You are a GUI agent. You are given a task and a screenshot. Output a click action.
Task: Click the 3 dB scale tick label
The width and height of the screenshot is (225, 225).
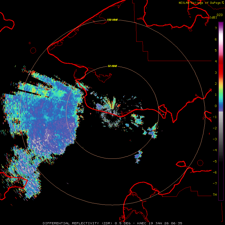216,72
